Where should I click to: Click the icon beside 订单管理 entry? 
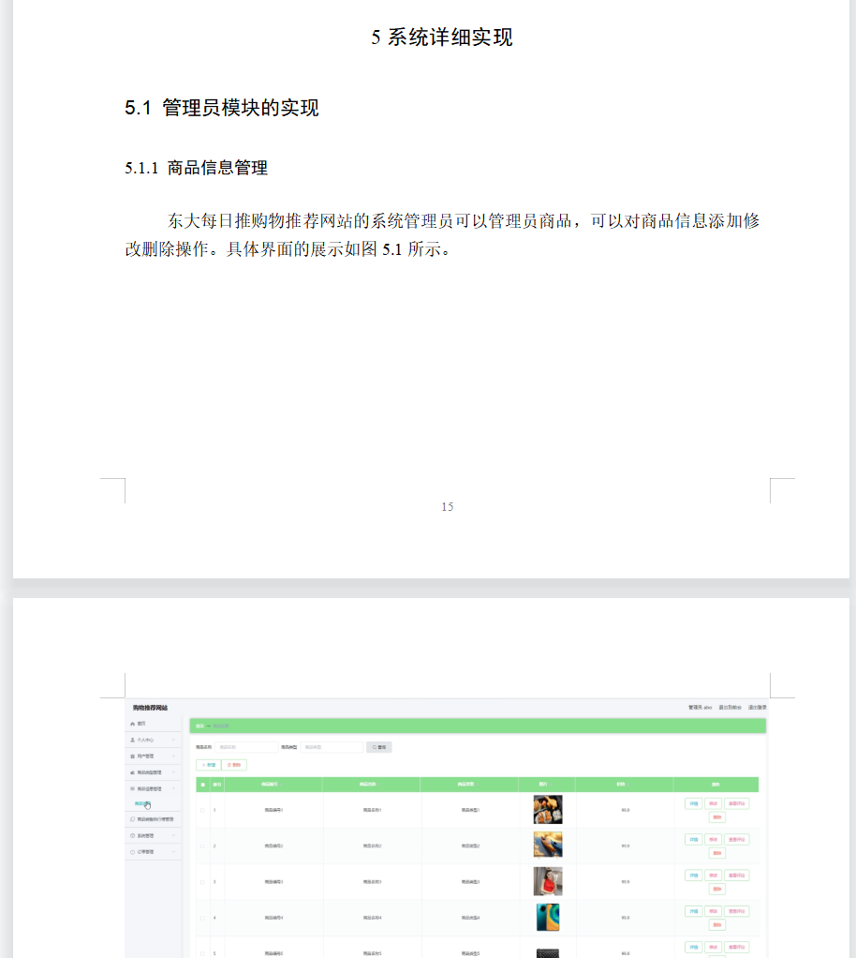coord(132,852)
